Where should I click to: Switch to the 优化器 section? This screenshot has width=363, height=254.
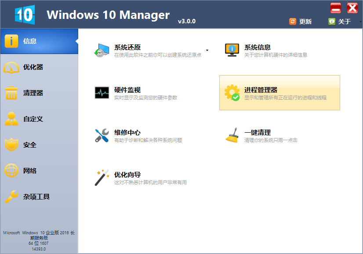click(39, 67)
